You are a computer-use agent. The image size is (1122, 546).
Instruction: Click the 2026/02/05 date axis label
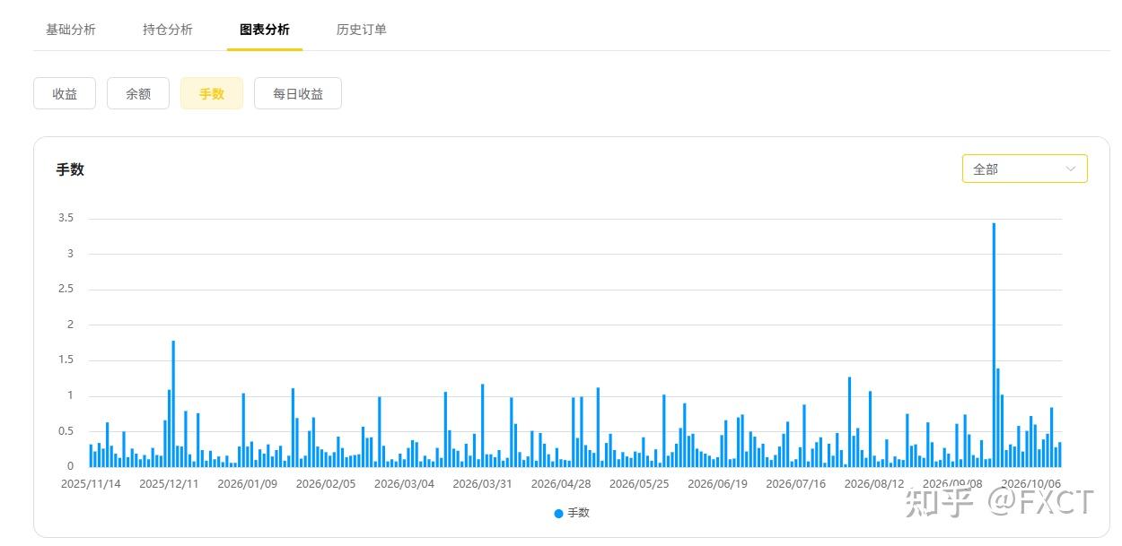(326, 484)
